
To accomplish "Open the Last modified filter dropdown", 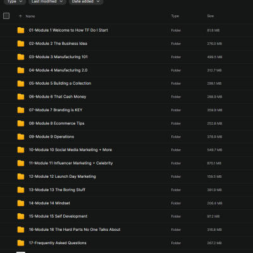I will coord(47,1).
